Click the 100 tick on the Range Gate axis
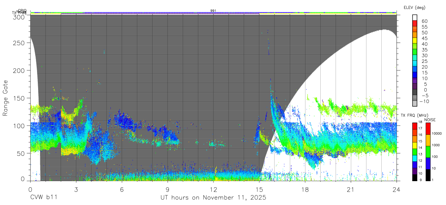The width and height of the screenshot is (446, 205). pyautogui.click(x=19, y=125)
